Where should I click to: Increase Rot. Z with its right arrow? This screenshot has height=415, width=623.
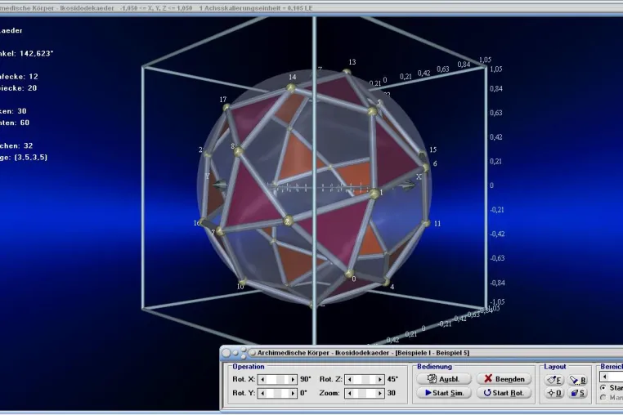380,379
